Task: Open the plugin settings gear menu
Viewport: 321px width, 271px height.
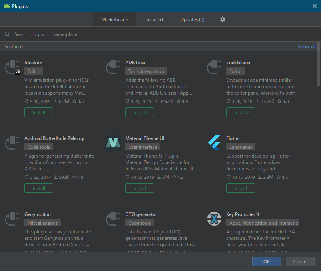Action: [223, 19]
